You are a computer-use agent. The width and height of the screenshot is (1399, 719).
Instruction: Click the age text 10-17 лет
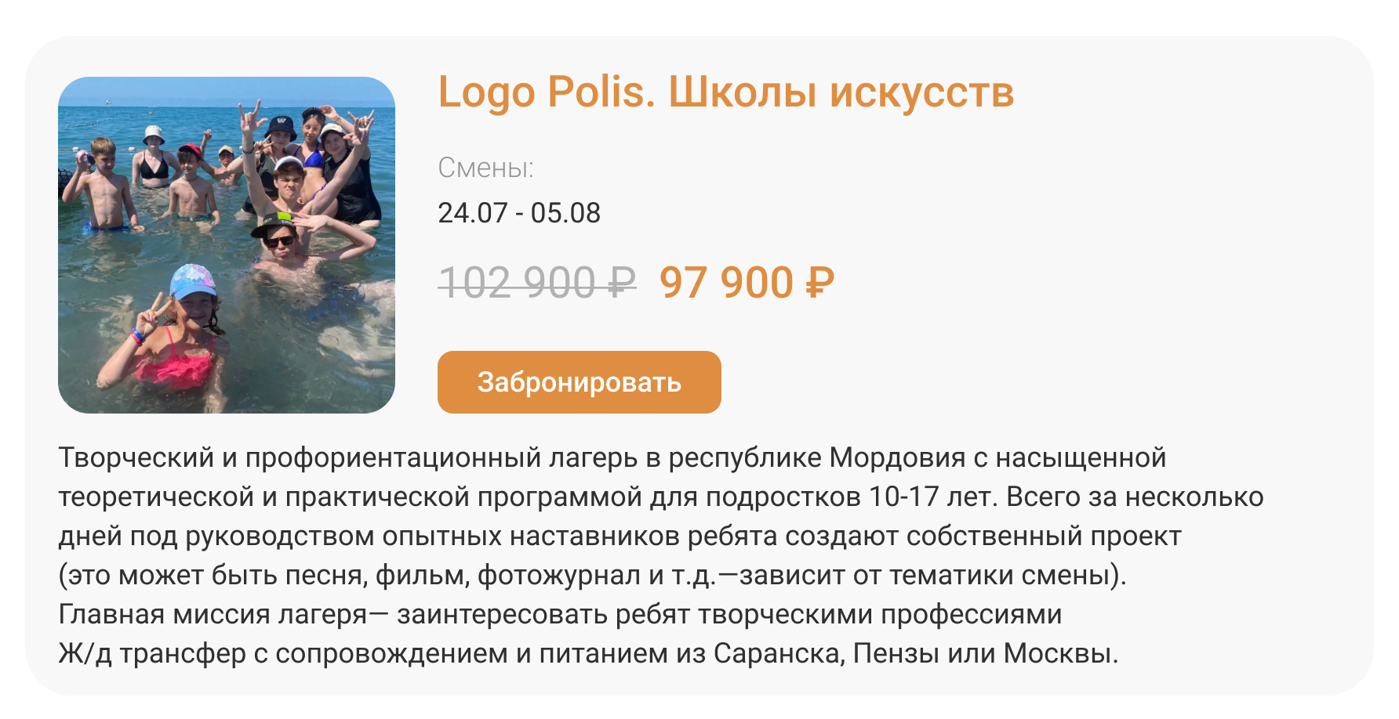933,497
